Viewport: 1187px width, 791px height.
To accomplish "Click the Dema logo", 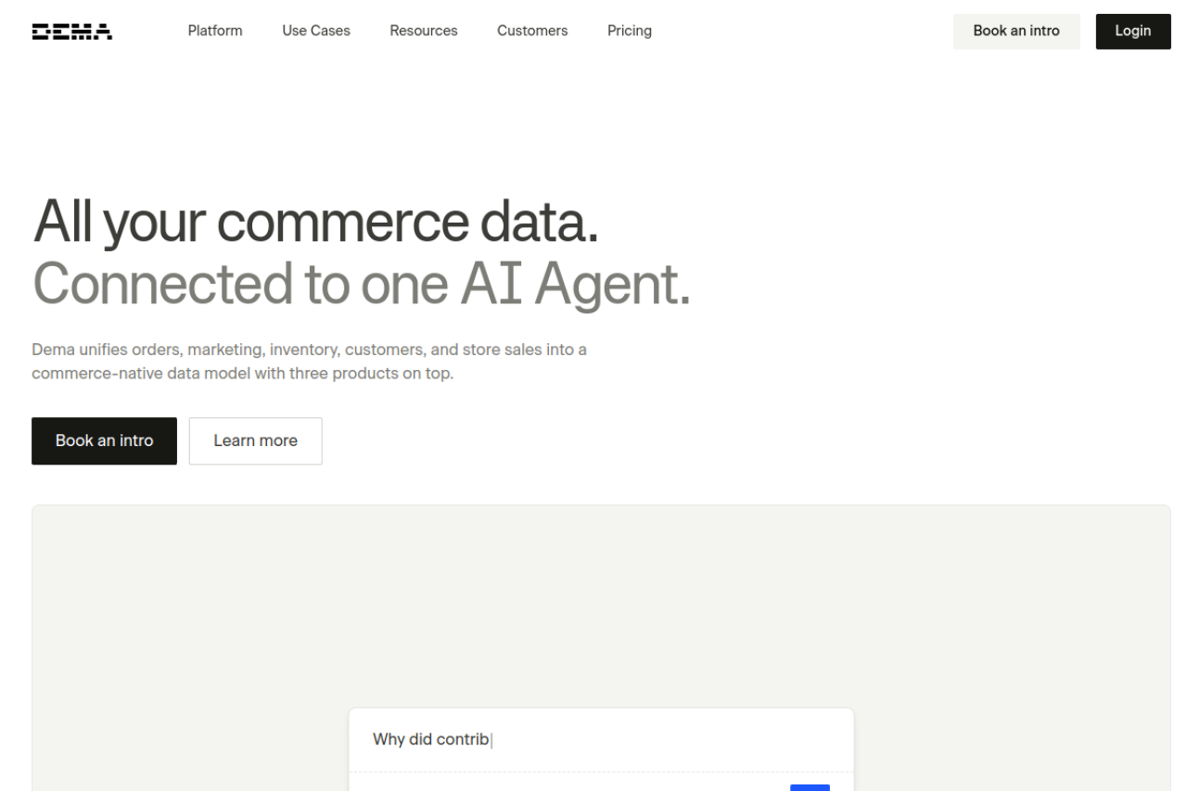I will (72, 32).
